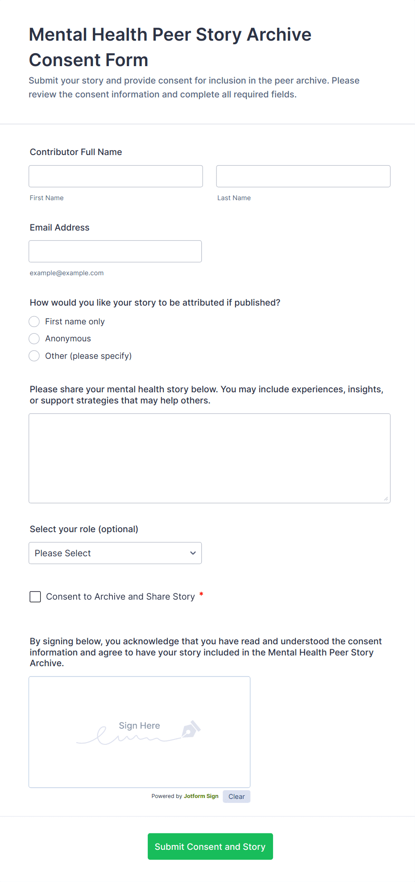Select the 'First name only' radio option
Image resolution: width=415 pixels, height=882 pixels.
tap(34, 322)
